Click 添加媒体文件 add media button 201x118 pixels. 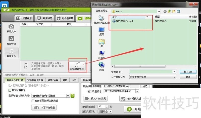[77, 66]
